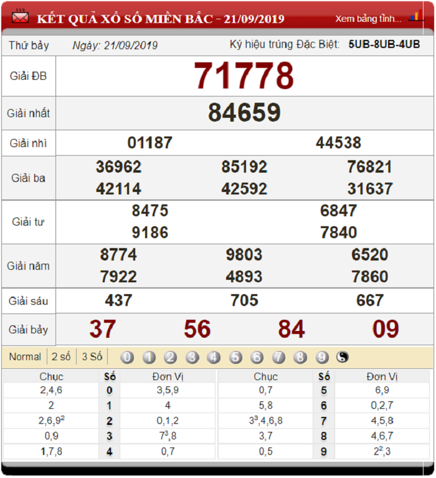Click seventh prize number 09

(386, 329)
